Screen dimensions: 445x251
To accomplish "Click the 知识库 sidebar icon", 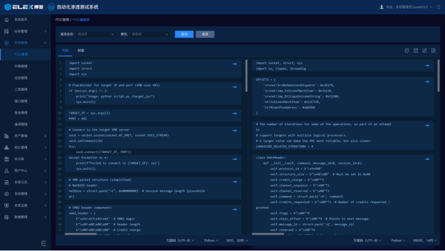I will click(7, 159).
